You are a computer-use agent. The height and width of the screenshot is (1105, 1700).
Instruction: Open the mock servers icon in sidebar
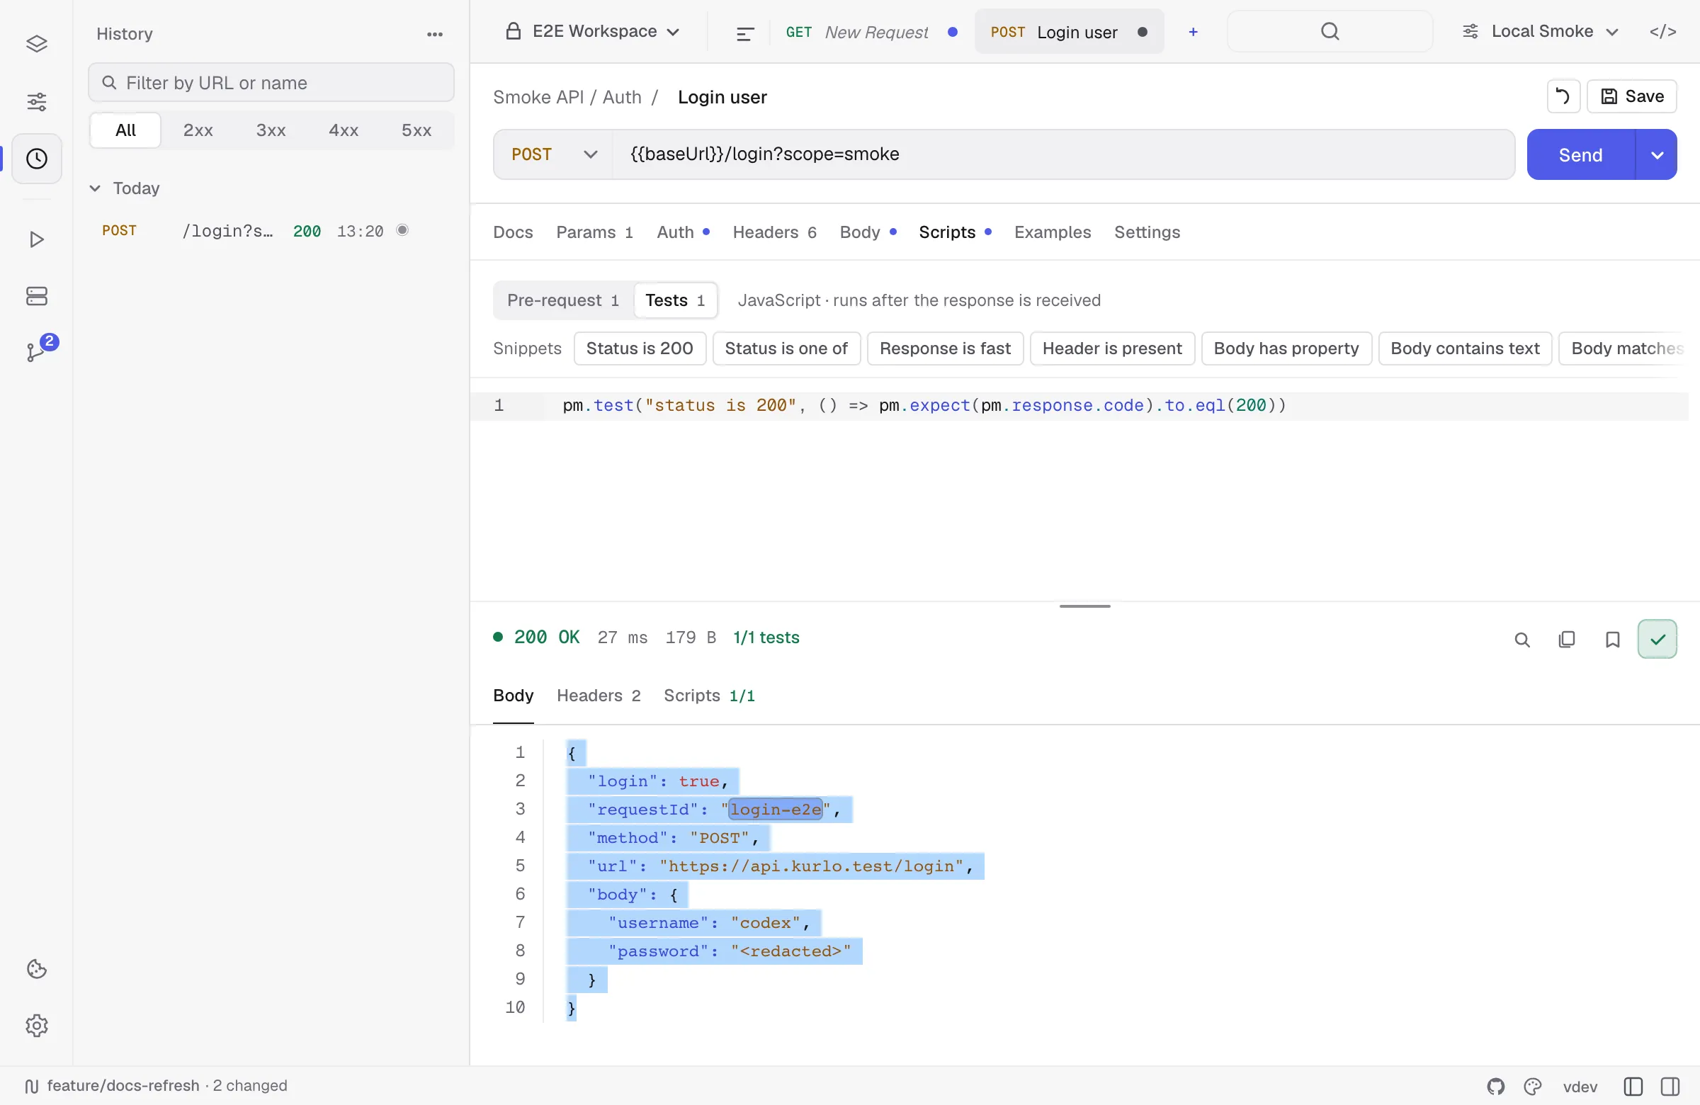pyautogui.click(x=36, y=295)
